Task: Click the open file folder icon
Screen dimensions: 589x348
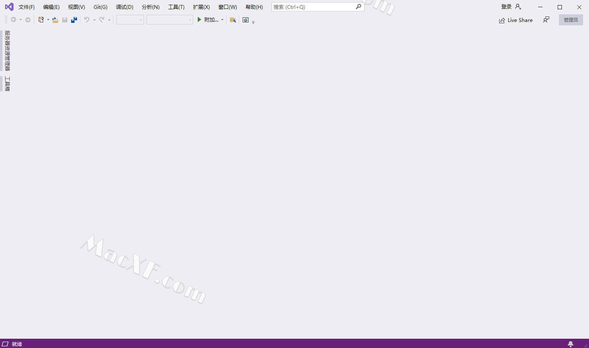Action: tap(55, 20)
